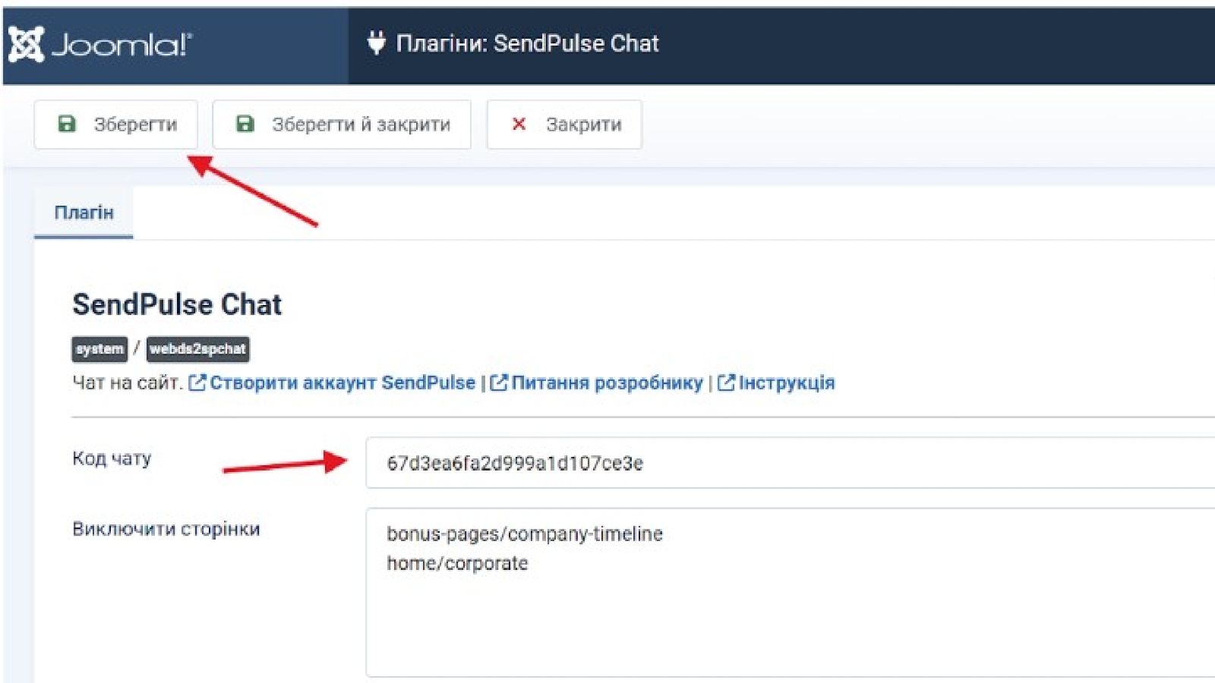Select the webds2spchat badge
The width and height of the screenshot is (1215, 683).
click(199, 350)
